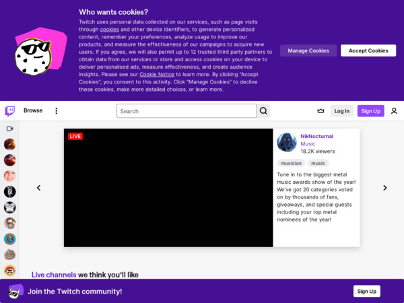Open sidebar channel with orange cartoon avatar
The width and height of the screenshot is (404, 303).
point(10,271)
